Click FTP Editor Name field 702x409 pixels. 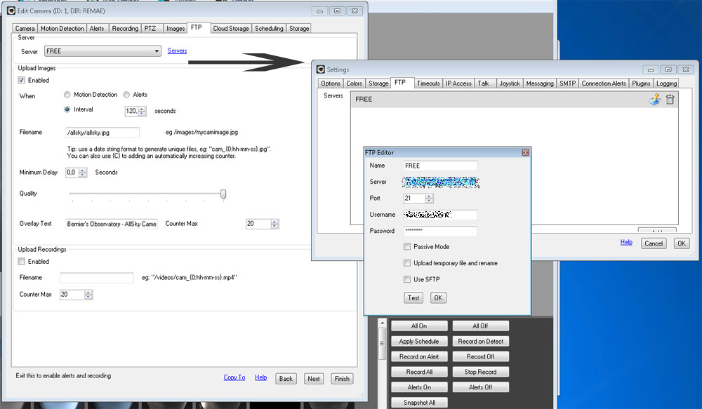(x=440, y=166)
